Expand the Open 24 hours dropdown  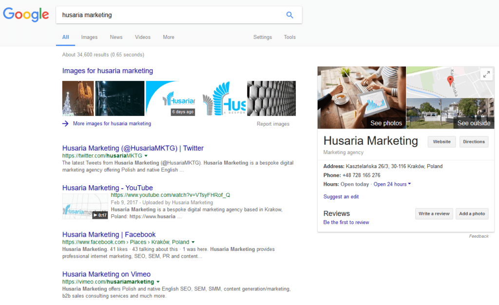coord(392,184)
